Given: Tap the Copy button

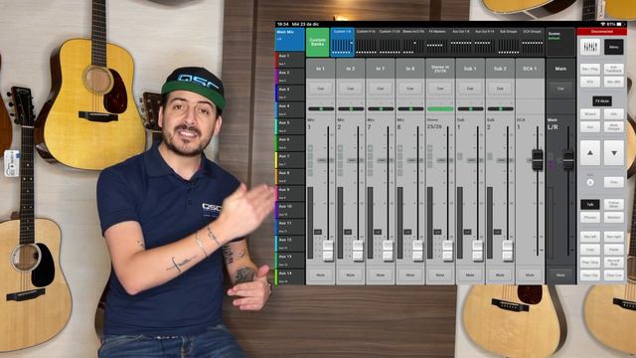Looking at the screenshot, I should click(x=589, y=250).
